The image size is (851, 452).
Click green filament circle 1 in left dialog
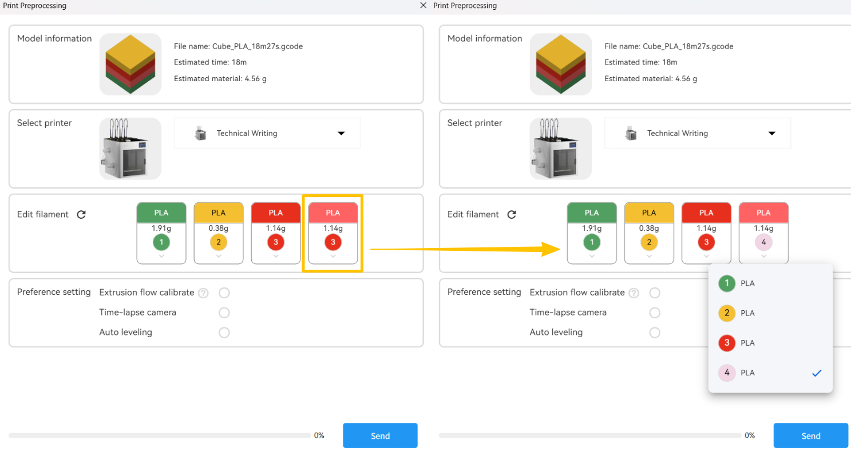point(161,242)
